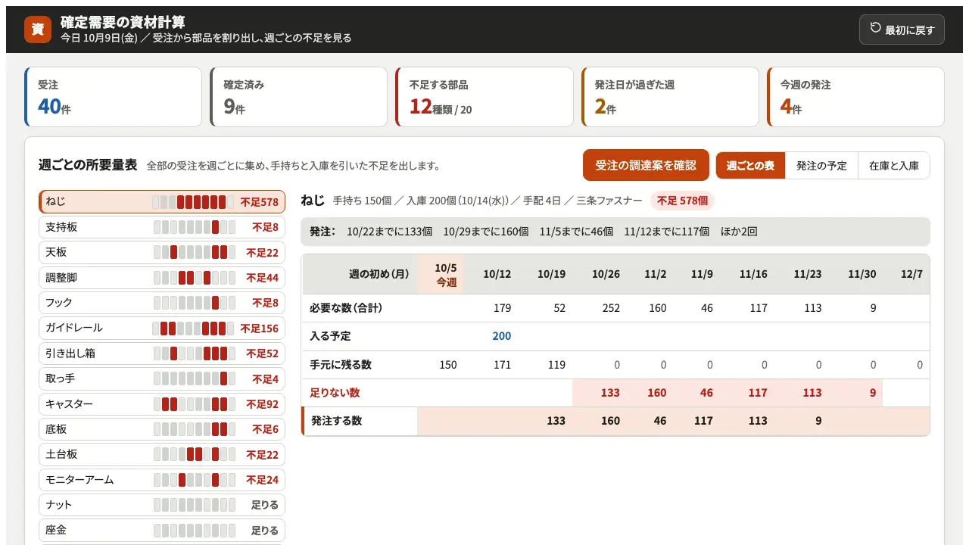Click the 確定済み 9件 summary card
This screenshot has width=969, height=545.
click(x=299, y=97)
